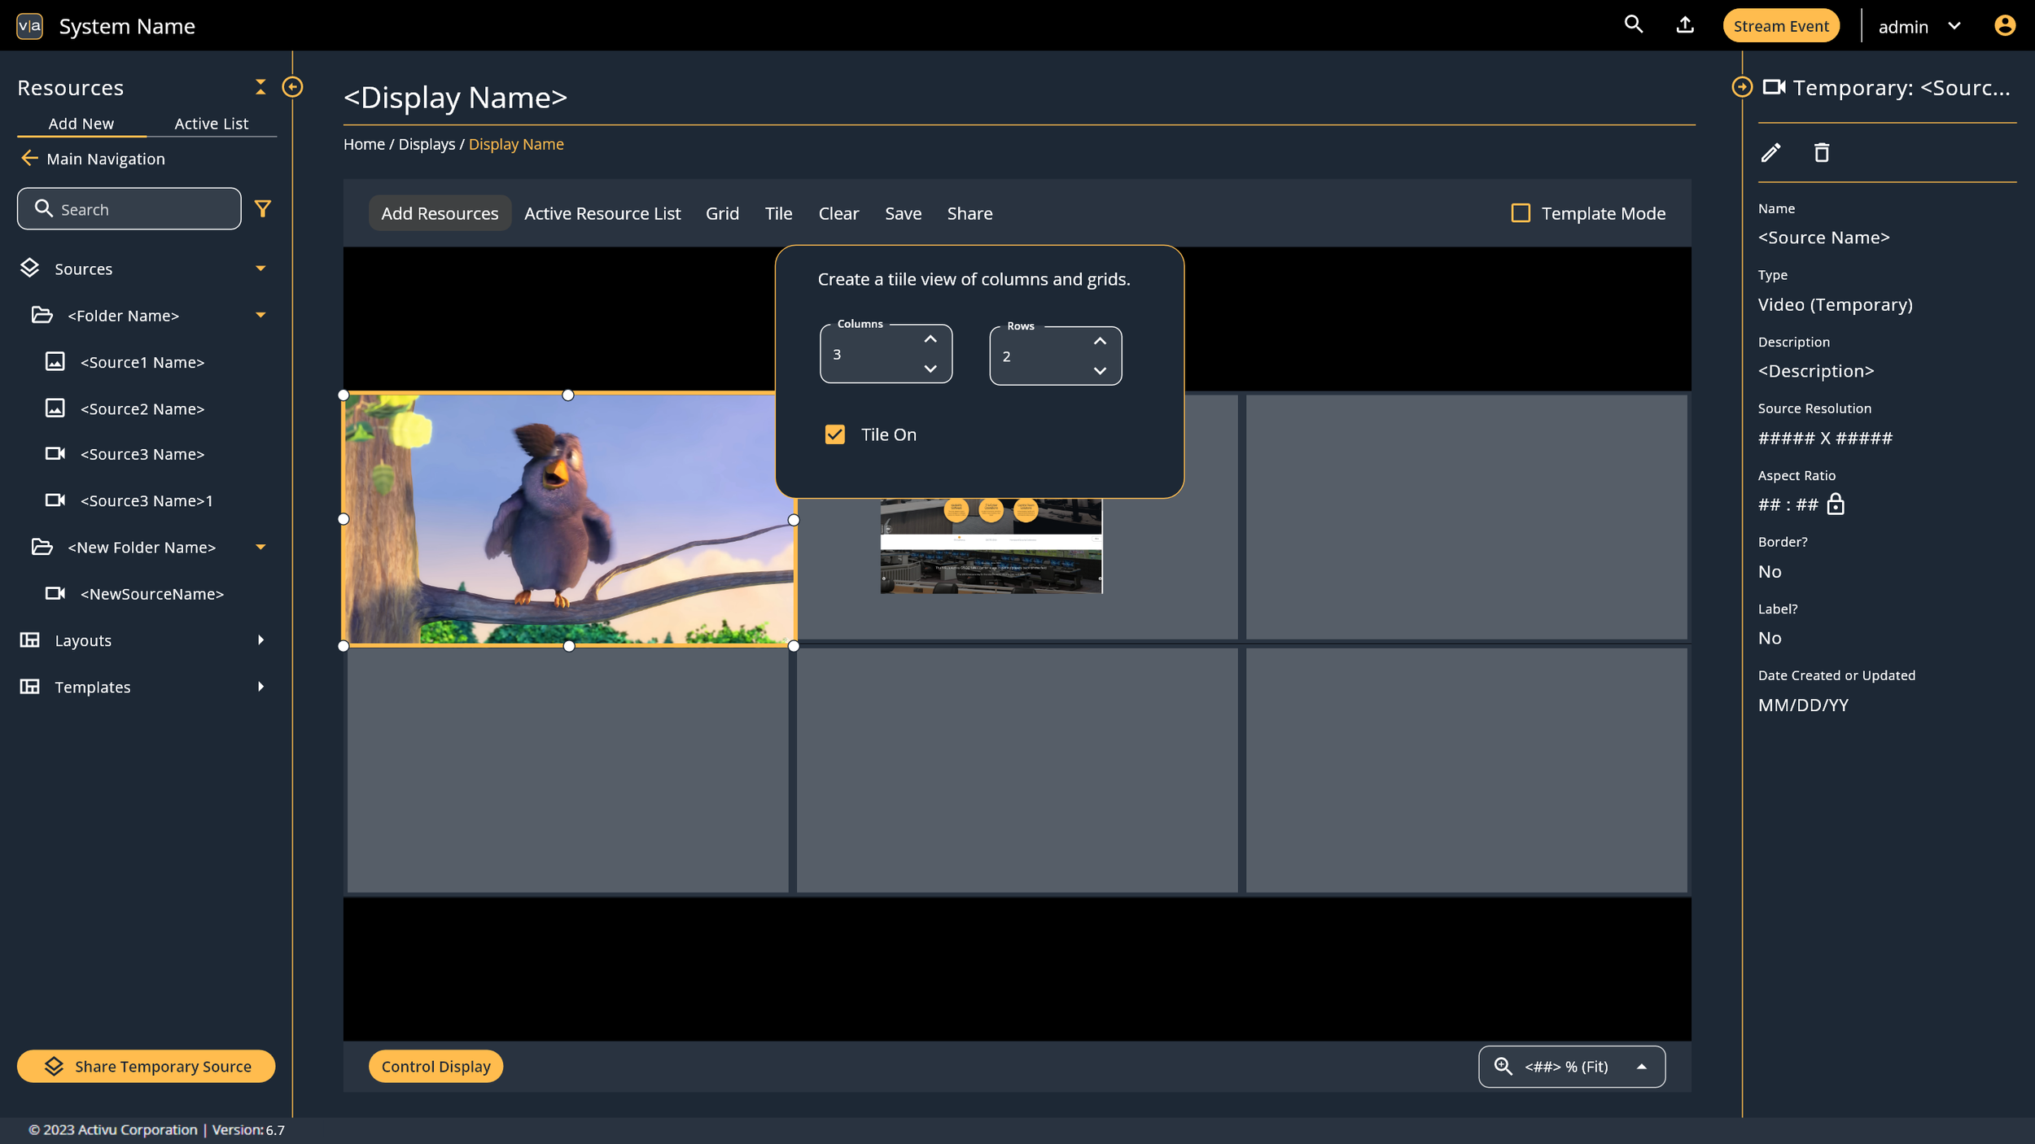The height and width of the screenshot is (1144, 2035).
Task: Click the <New Folder Name> folder icon
Action: (x=42, y=547)
